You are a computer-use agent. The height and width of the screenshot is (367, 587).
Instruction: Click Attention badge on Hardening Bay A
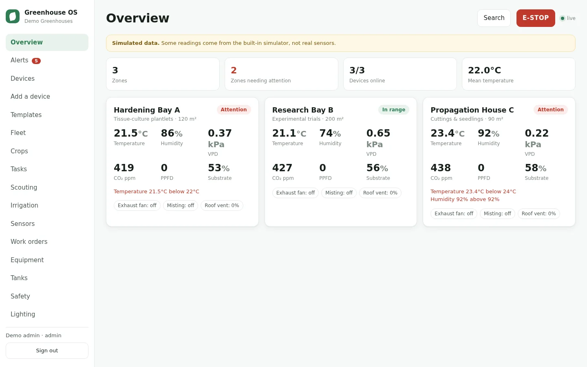(234, 110)
